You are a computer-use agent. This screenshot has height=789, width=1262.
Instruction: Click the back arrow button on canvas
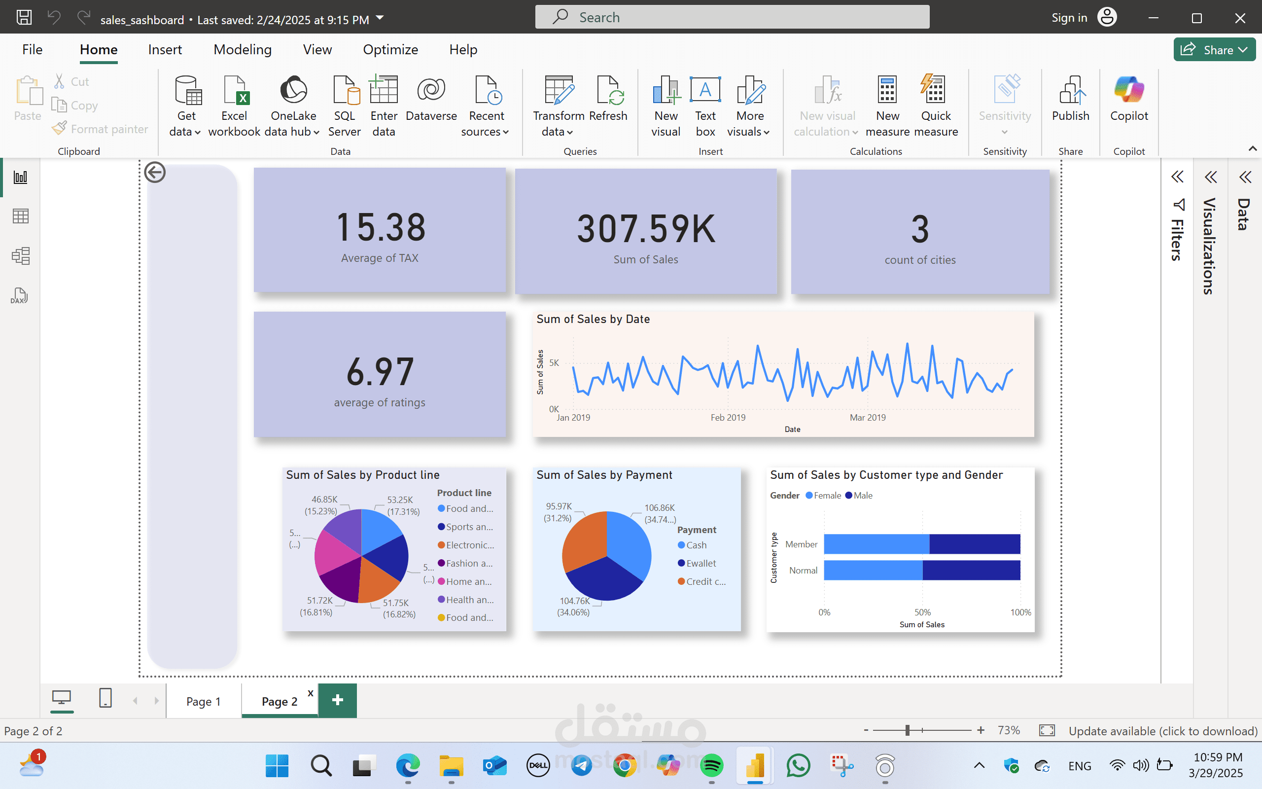click(155, 172)
